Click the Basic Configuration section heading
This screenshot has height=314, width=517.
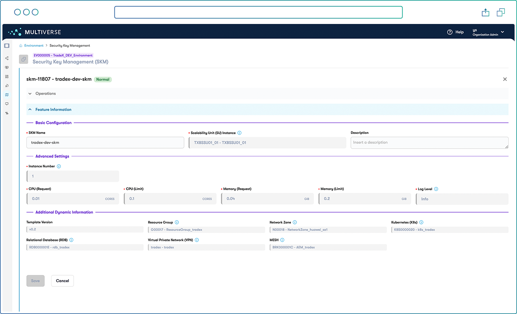point(54,123)
